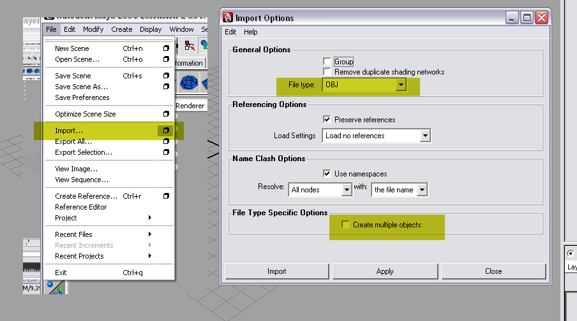The height and width of the screenshot is (321, 577).
Task: Toggle Use namespaces checkbox
Action: [327, 173]
